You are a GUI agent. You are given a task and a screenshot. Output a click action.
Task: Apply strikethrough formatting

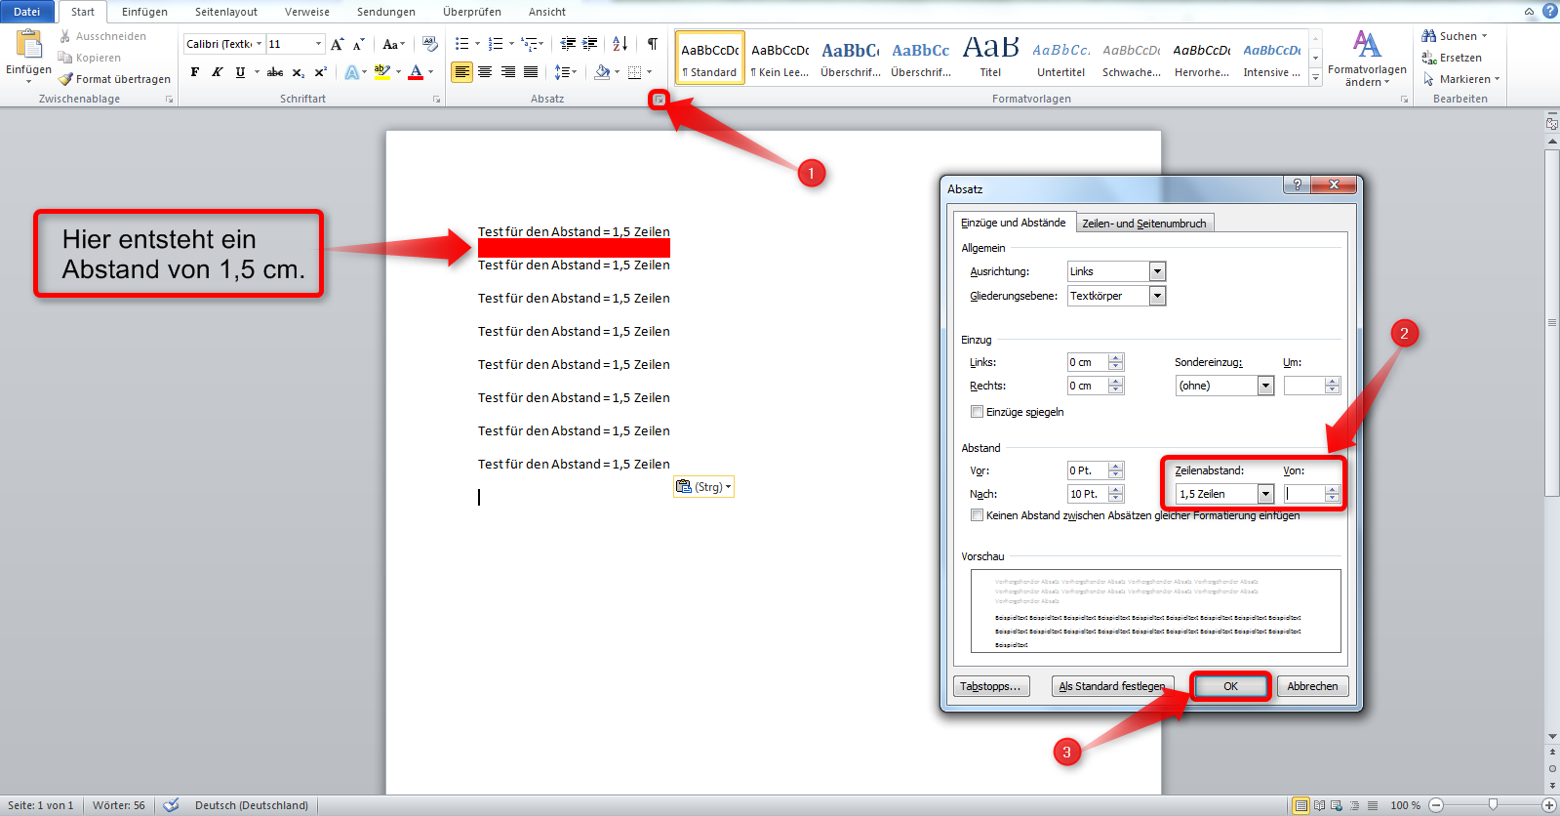point(275,72)
